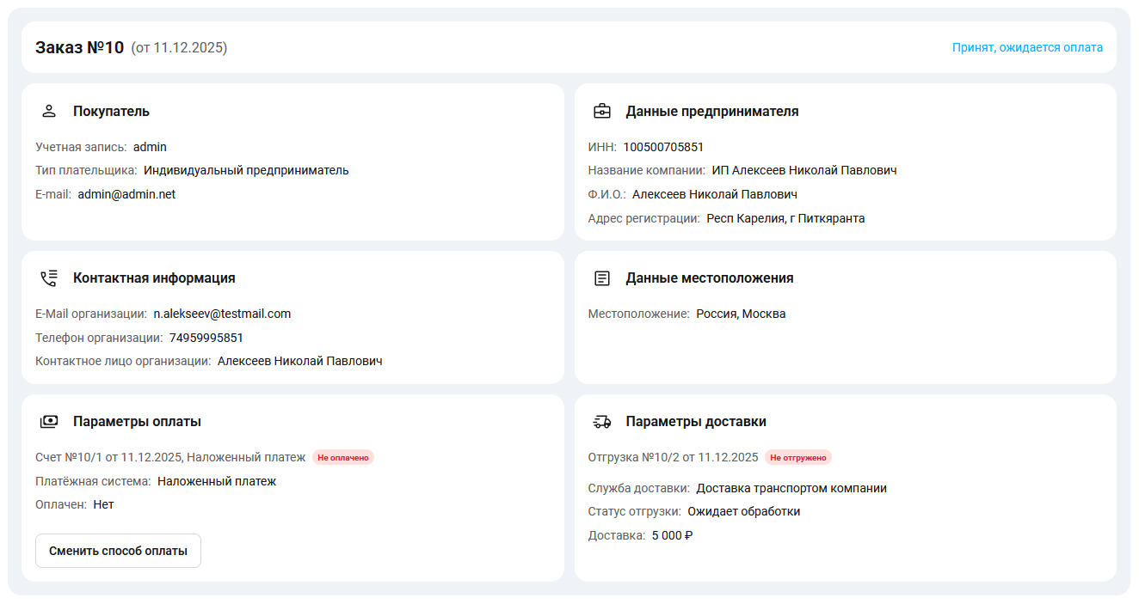1139x604 pixels.
Task: Click the Параметры доставки truck icon
Action: [x=602, y=421]
